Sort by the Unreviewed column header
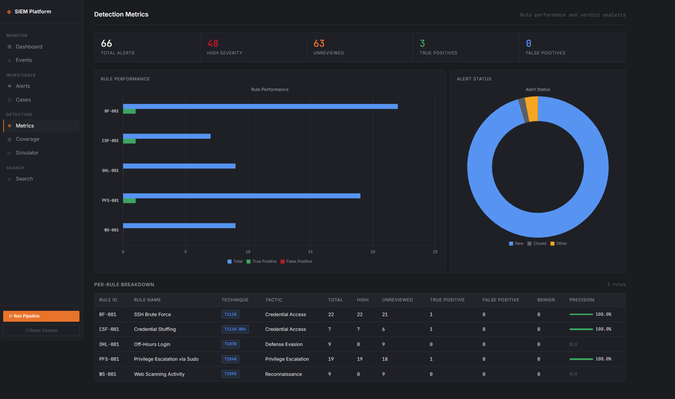Viewport: 675px width, 399px height. [397, 300]
